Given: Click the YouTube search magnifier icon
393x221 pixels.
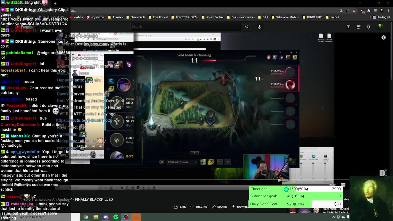Looking at the screenshot, I should pyautogui.click(x=247, y=27).
